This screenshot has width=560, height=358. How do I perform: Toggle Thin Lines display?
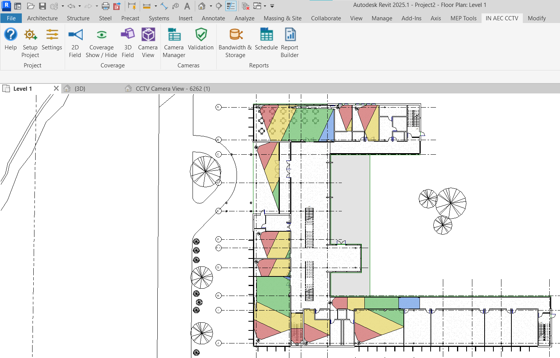click(231, 6)
